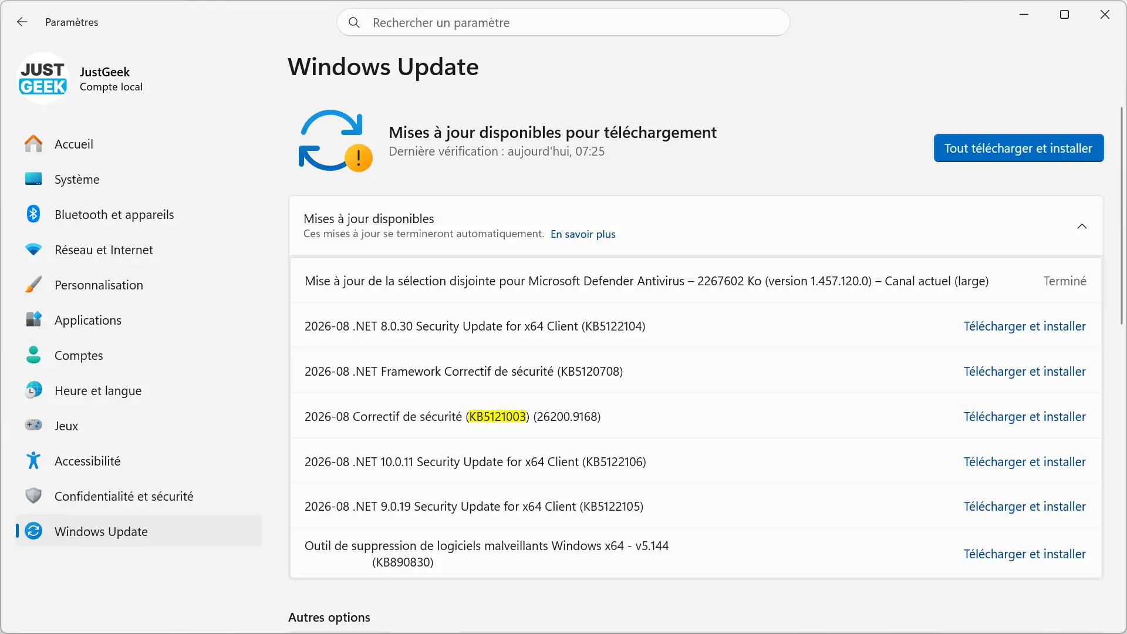Image resolution: width=1127 pixels, height=634 pixels.
Task: Click the Dernière vérification timestamp text
Action: click(497, 151)
